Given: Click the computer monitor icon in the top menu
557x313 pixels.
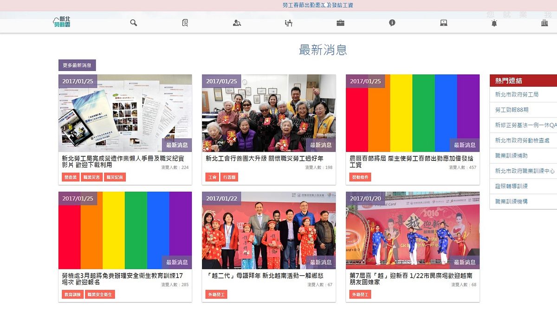Looking at the screenshot, I should pos(443,22).
